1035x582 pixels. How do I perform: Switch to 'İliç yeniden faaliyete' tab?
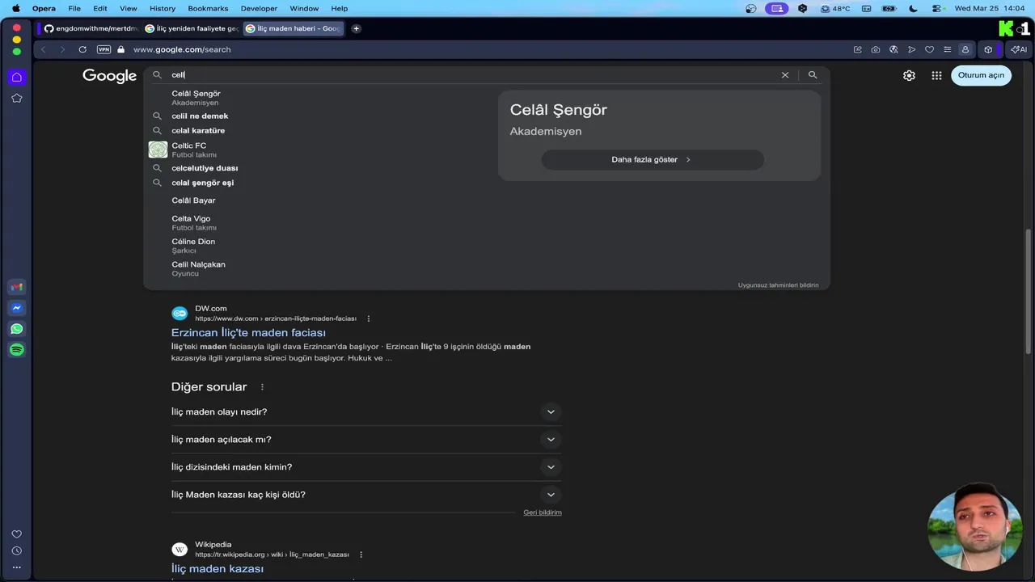click(192, 28)
